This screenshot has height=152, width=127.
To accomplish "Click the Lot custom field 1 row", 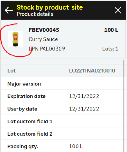I will tap(63, 121).
